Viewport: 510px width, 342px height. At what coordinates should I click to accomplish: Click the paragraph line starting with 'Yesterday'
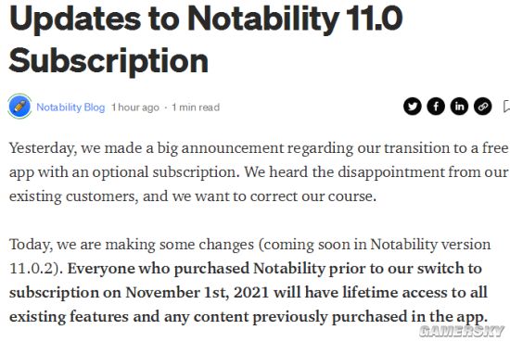259,149
